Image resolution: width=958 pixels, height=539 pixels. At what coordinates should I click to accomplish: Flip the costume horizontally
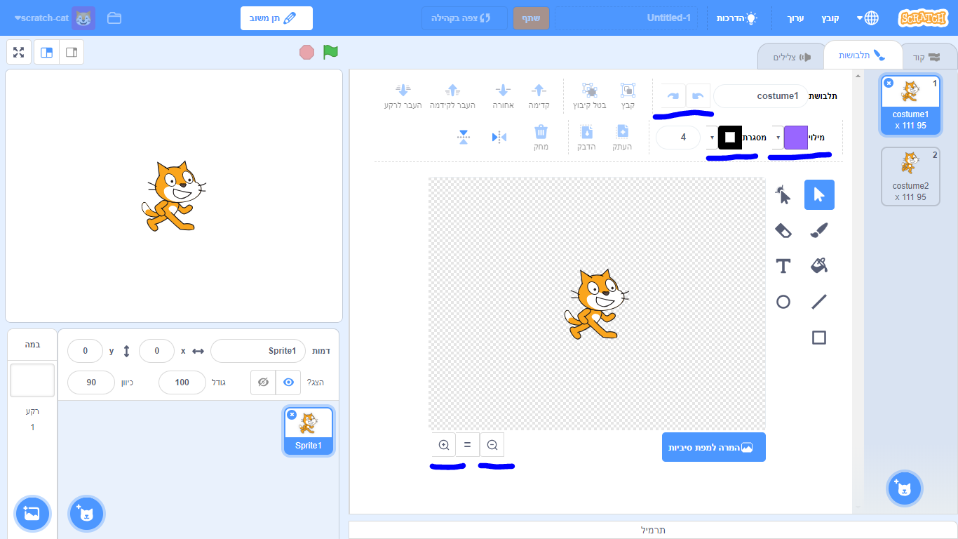tap(500, 138)
